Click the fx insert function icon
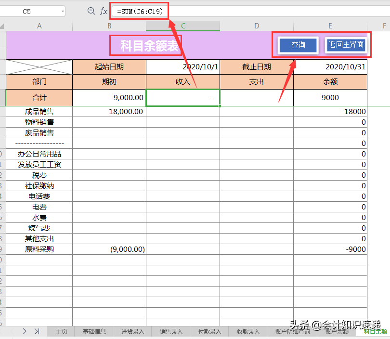The image size is (390, 339). pos(104,11)
